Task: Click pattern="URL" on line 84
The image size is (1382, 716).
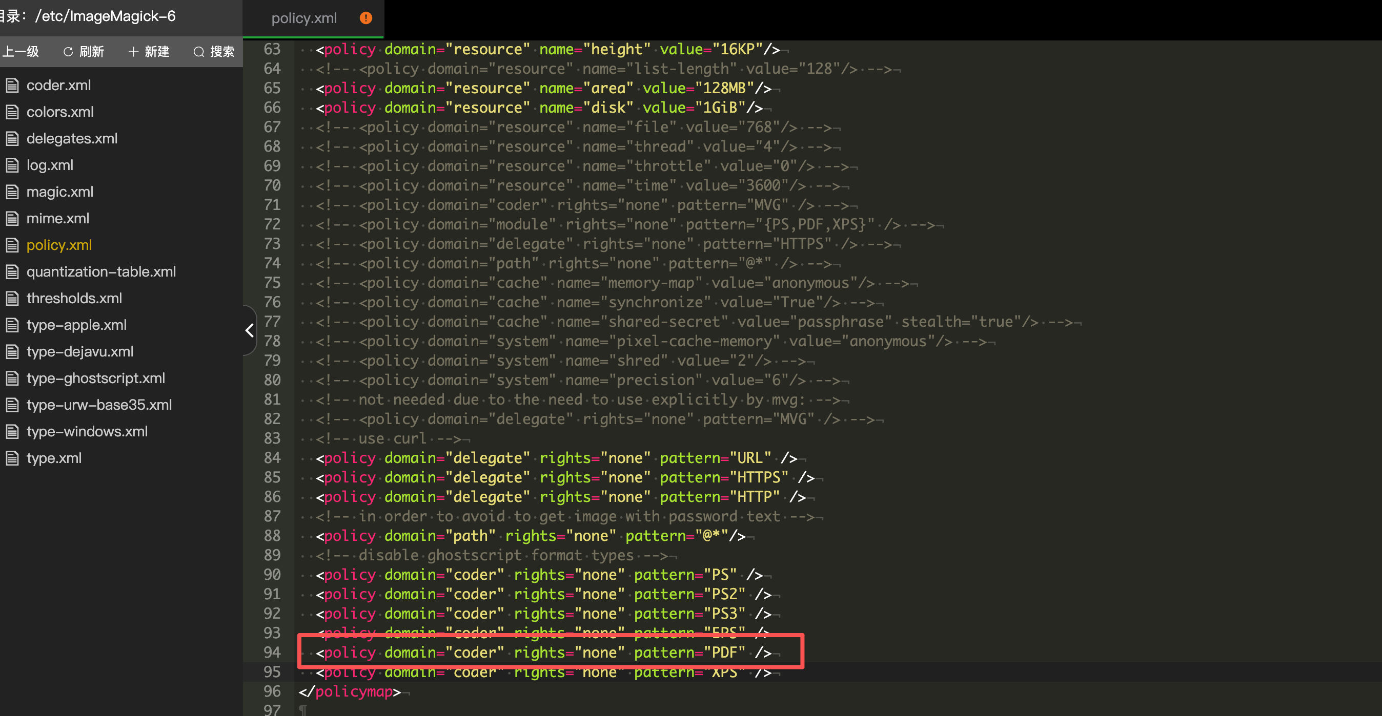Action: click(715, 458)
